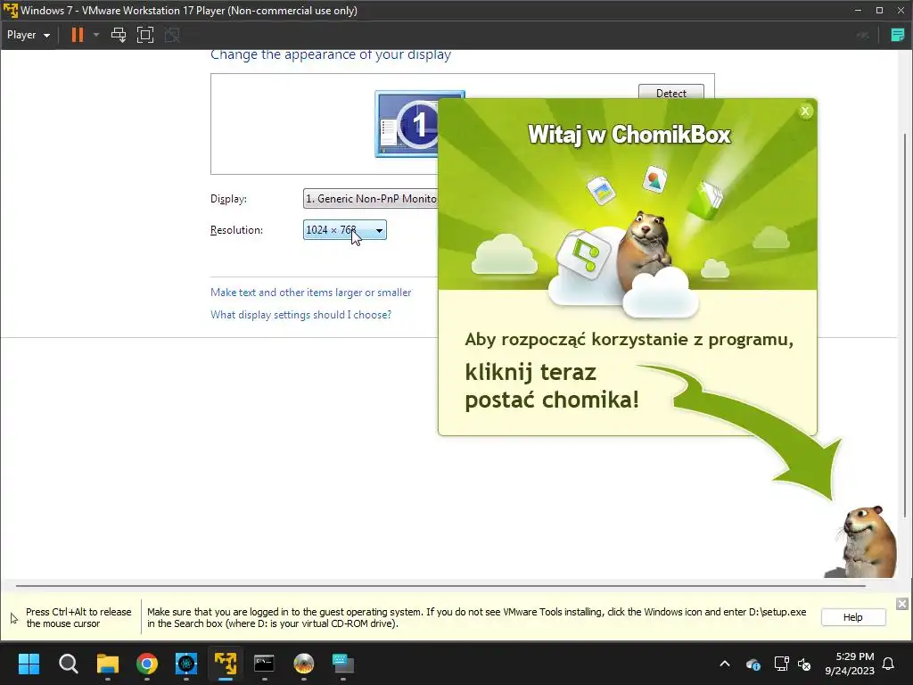
Task: Open the Display monitor dropdown
Action: click(x=370, y=199)
